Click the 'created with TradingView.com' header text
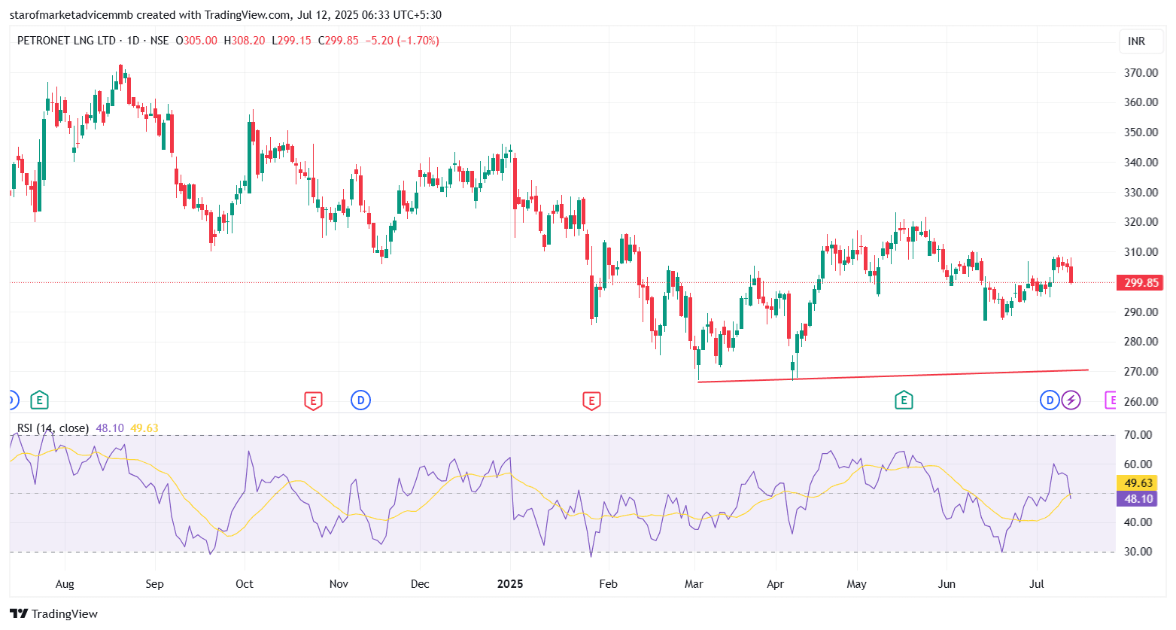Screen dimensions: 1176x630 pyautogui.click(x=214, y=15)
